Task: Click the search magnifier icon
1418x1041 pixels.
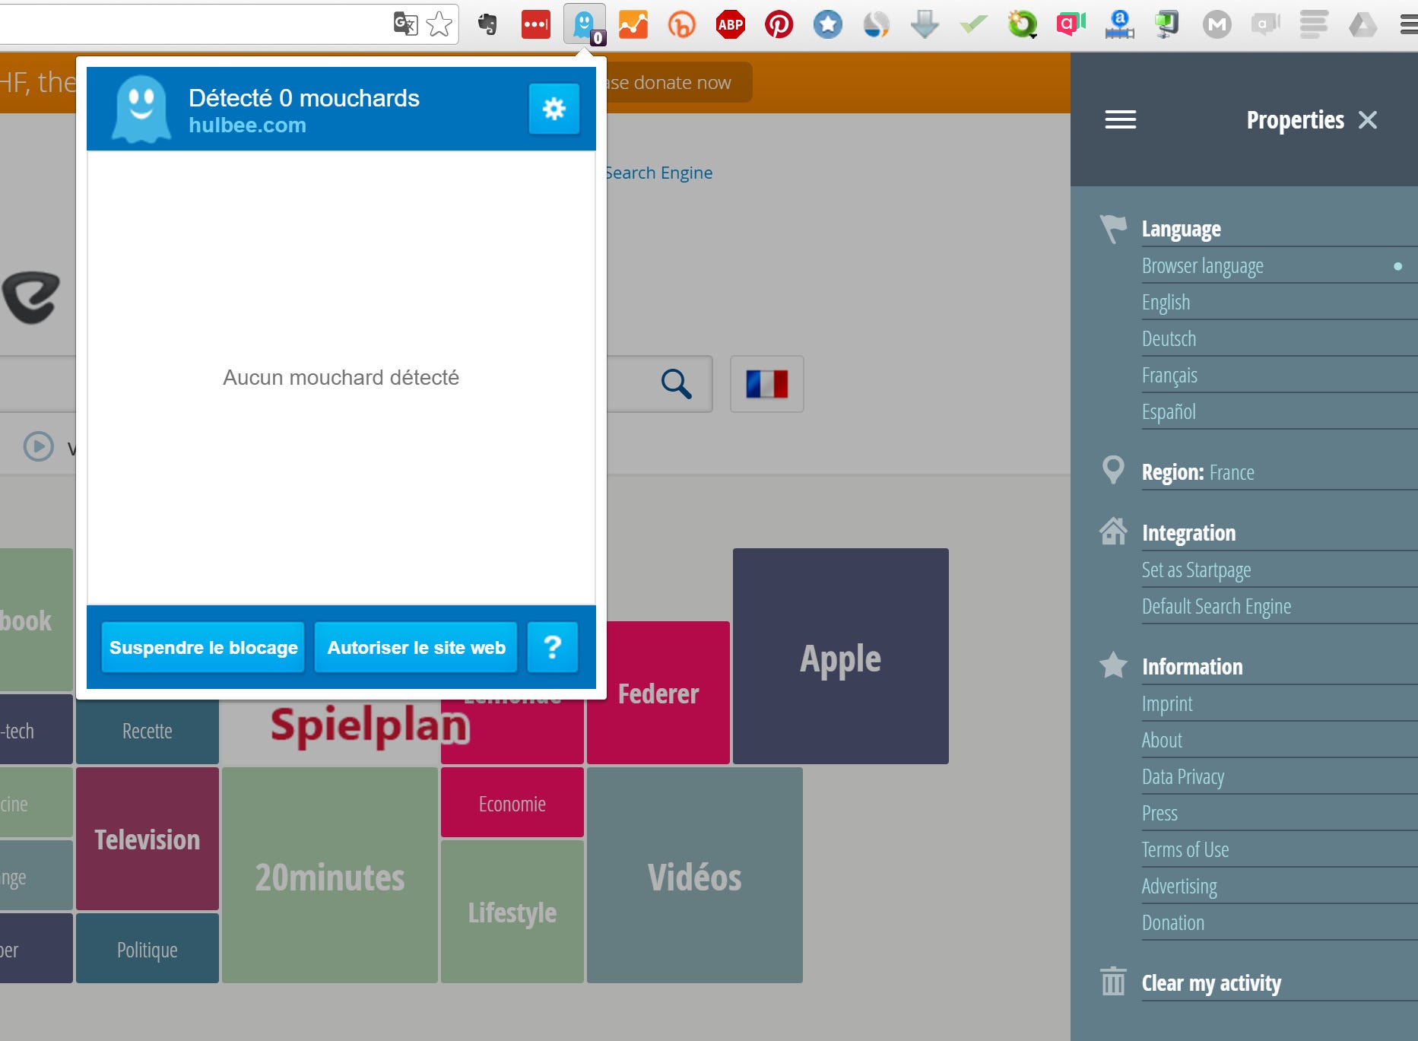Action: (676, 384)
